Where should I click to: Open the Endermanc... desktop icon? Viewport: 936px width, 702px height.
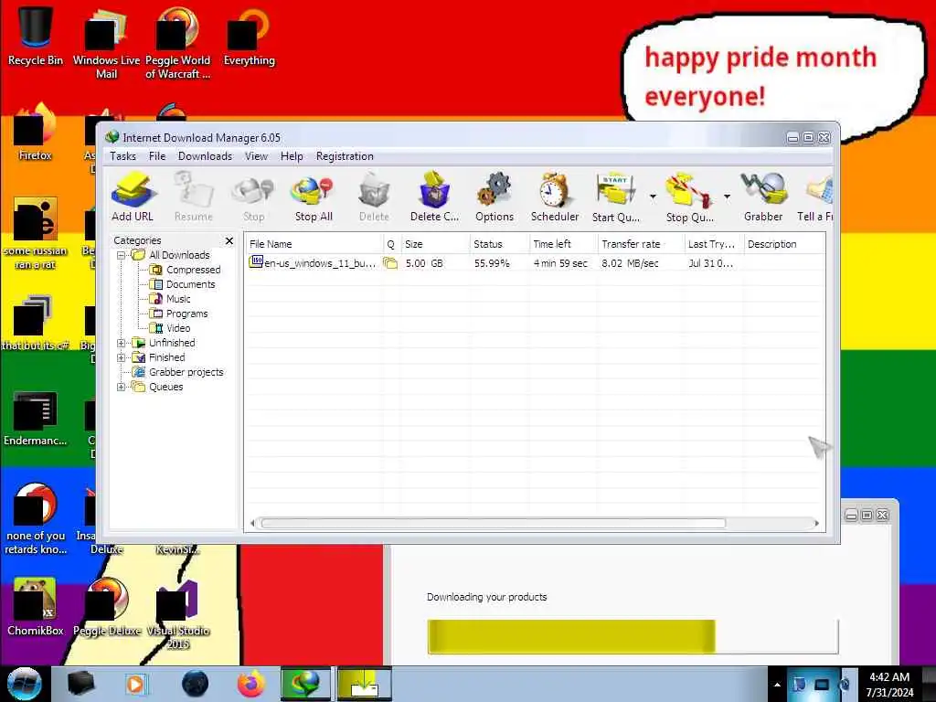click(36, 418)
